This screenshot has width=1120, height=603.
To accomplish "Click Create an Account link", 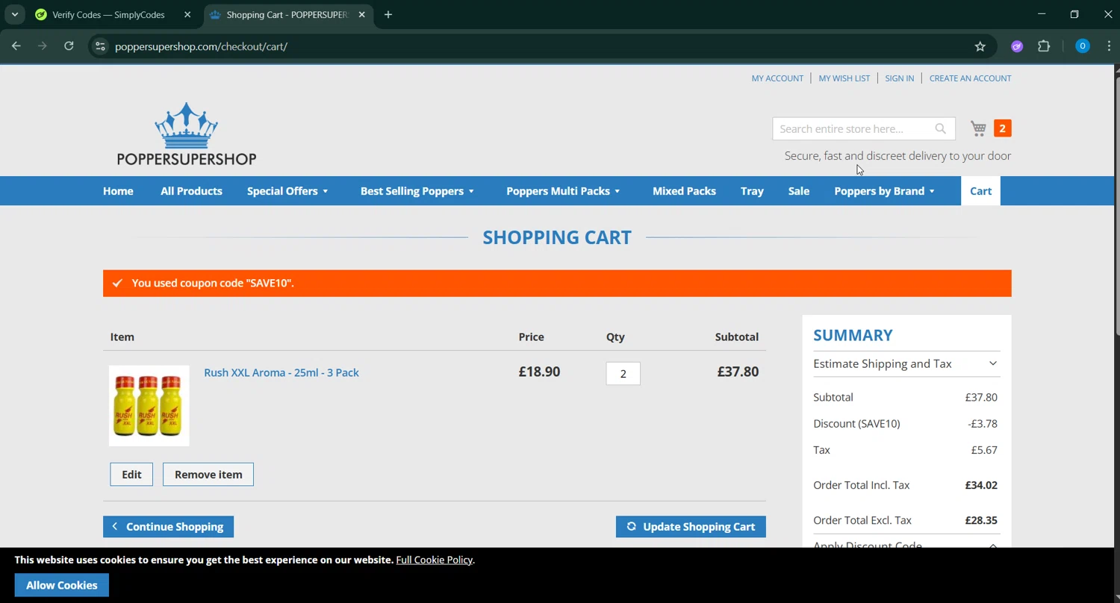I will [x=970, y=78].
